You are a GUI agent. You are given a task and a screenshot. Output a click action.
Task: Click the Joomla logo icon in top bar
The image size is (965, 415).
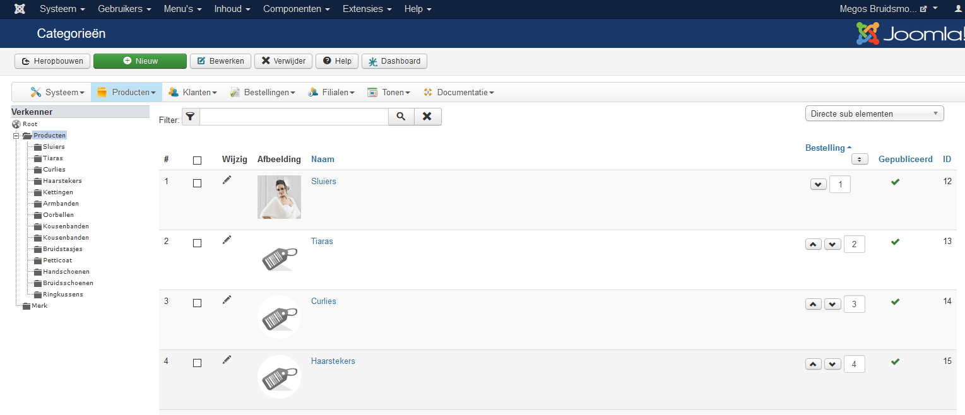(x=20, y=9)
